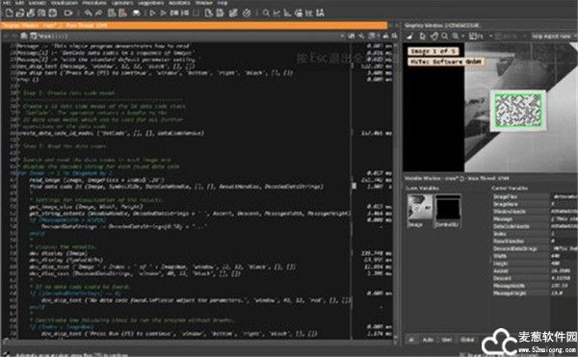Clear the graphics window with the broom icon
The width and height of the screenshot is (578, 357).
[x=409, y=36]
